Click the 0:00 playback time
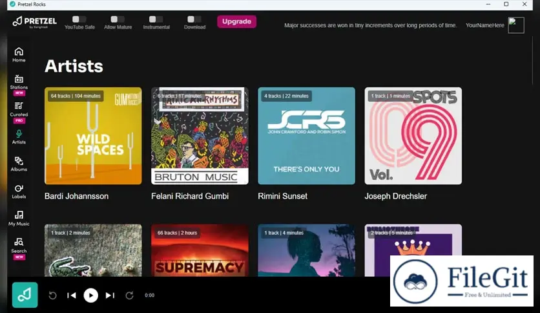This screenshot has height=313, width=540. (x=149, y=296)
